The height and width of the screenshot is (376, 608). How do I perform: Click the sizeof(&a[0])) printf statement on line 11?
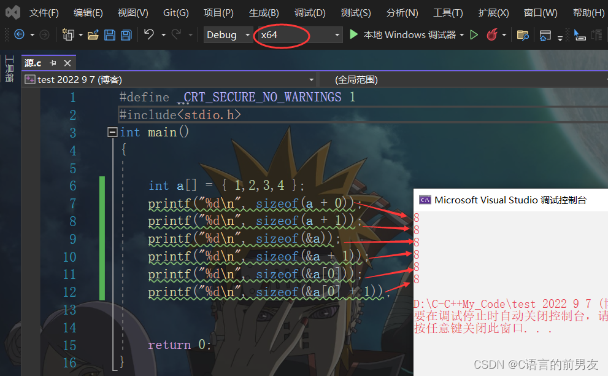pos(255,274)
